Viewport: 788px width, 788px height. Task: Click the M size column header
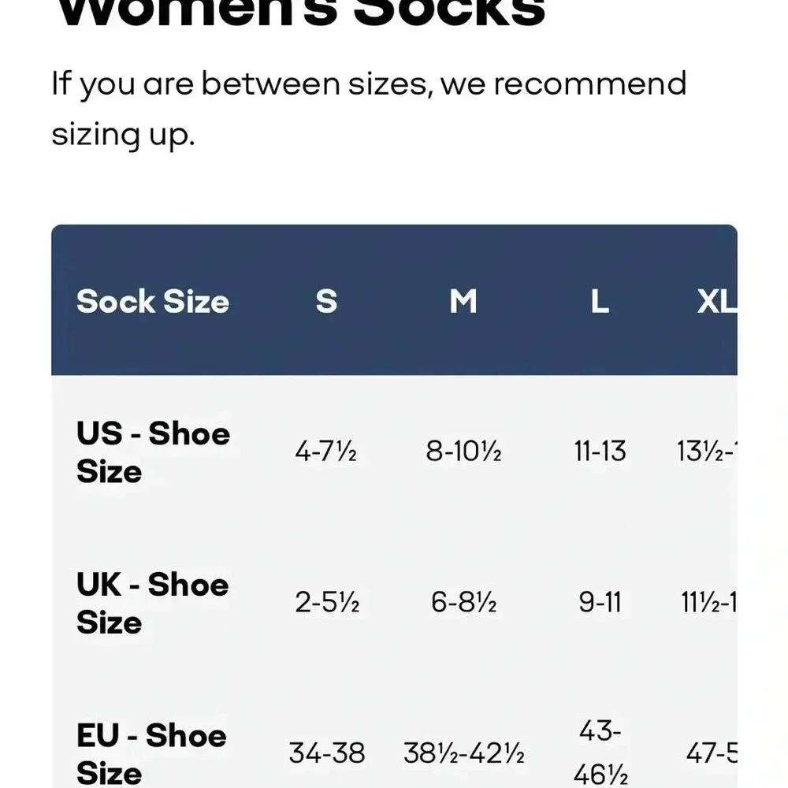coord(463,302)
